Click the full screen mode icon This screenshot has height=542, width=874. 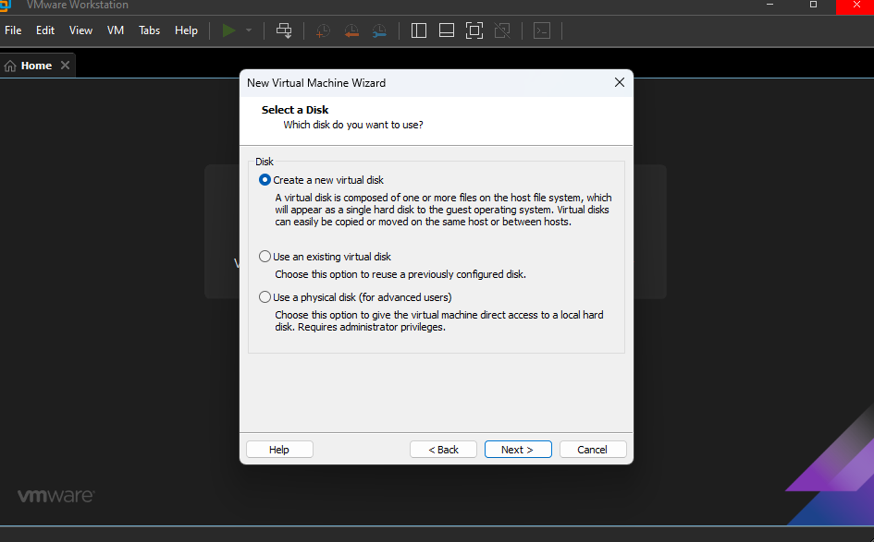474,30
